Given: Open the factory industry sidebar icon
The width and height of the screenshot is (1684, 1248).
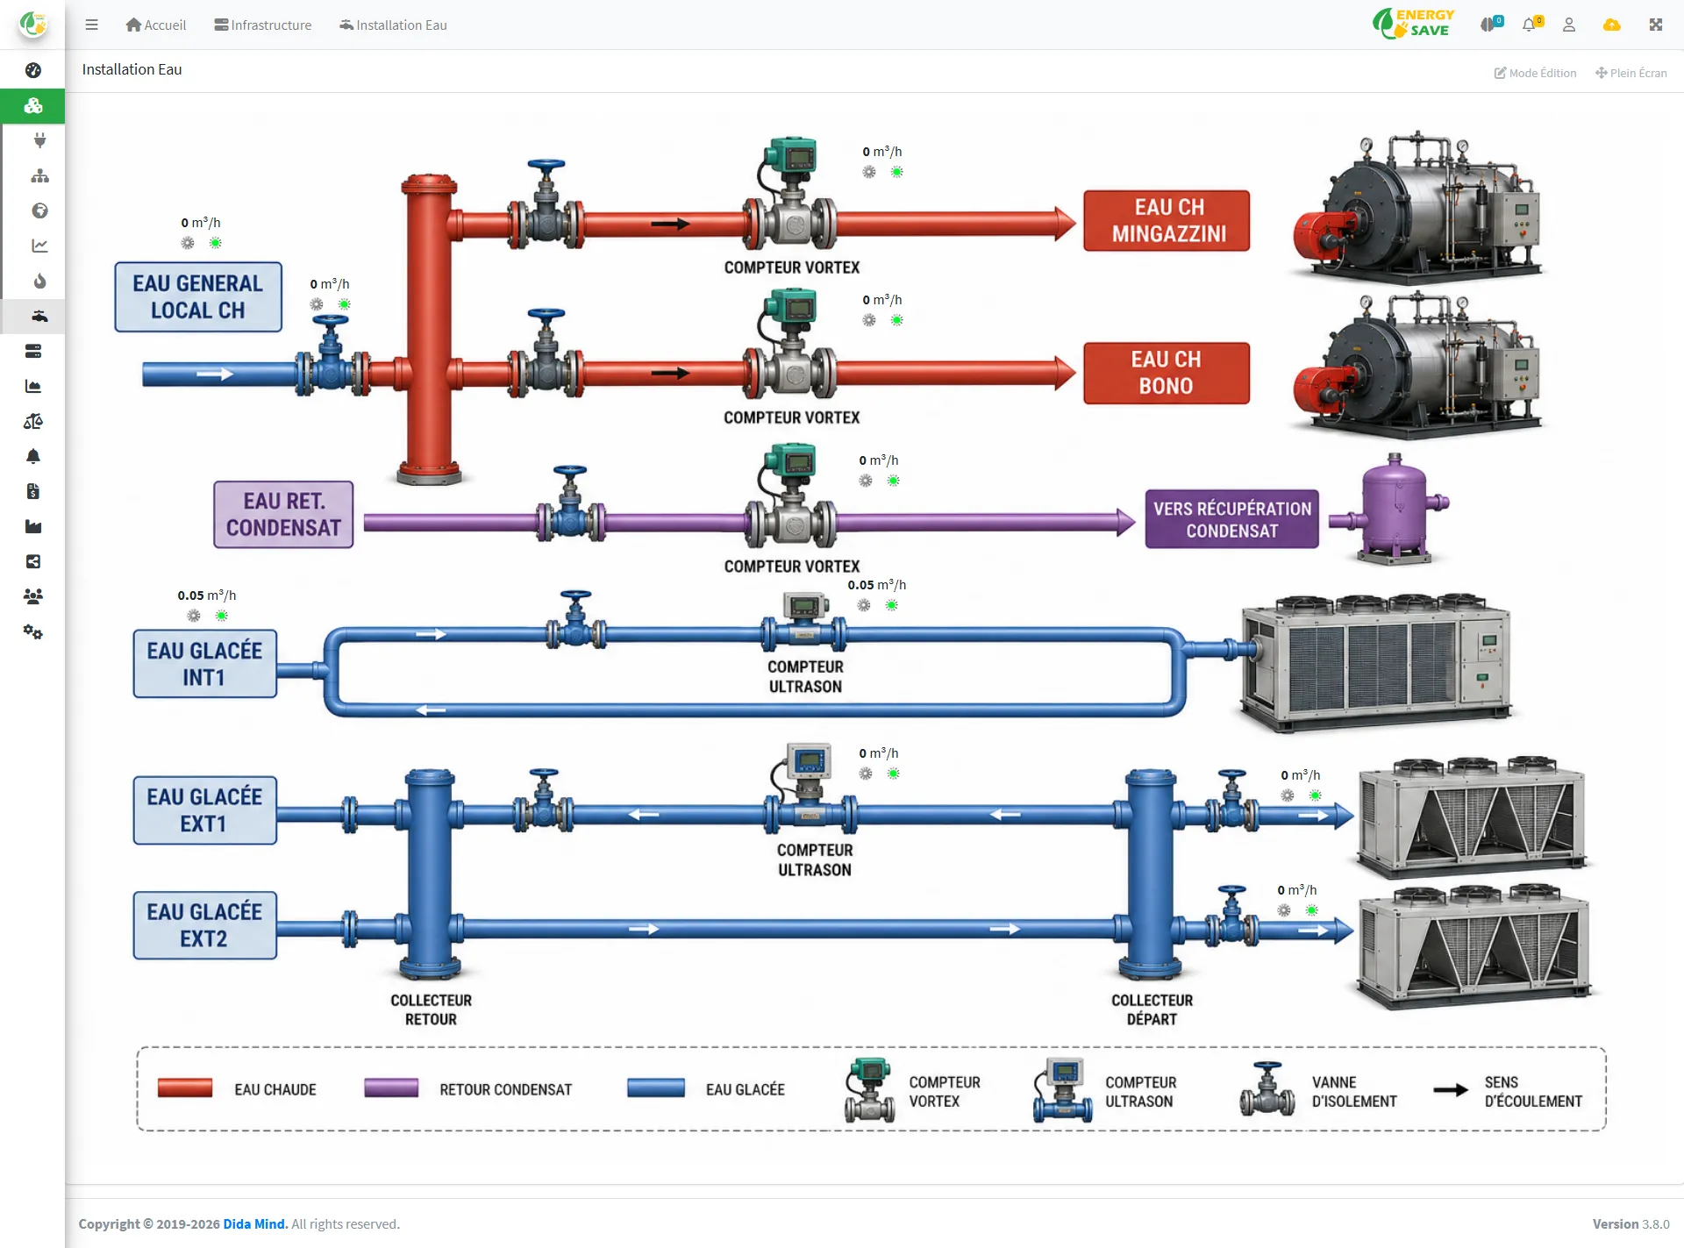Looking at the screenshot, I should (33, 526).
